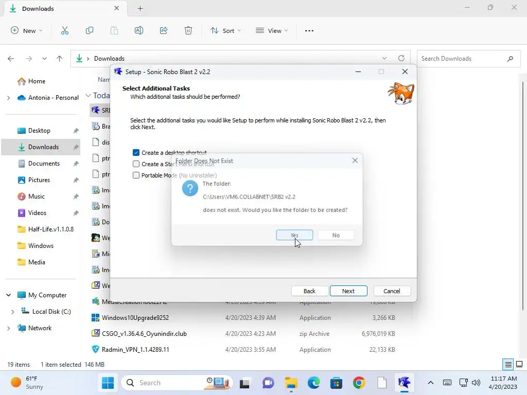Collapse the Today group chevron

(x=89, y=95)
